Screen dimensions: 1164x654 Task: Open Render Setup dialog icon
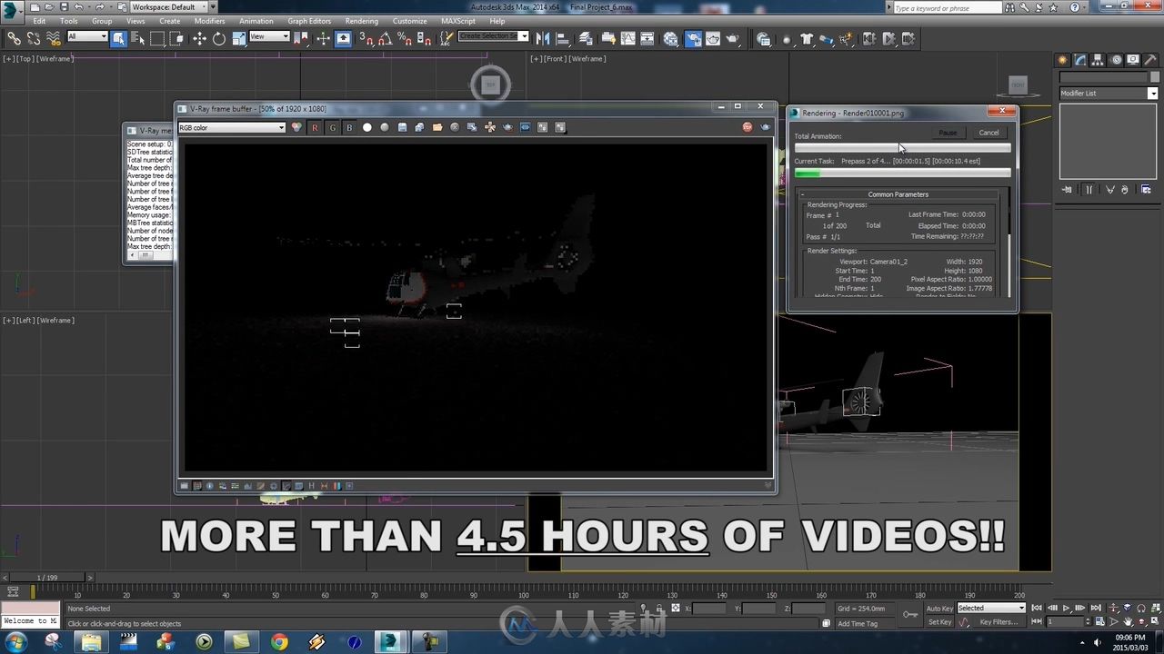693,39
